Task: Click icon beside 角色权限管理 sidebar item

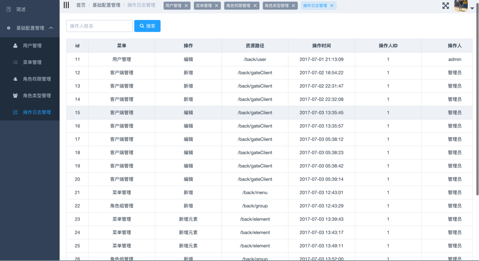Action: (15, 79)
